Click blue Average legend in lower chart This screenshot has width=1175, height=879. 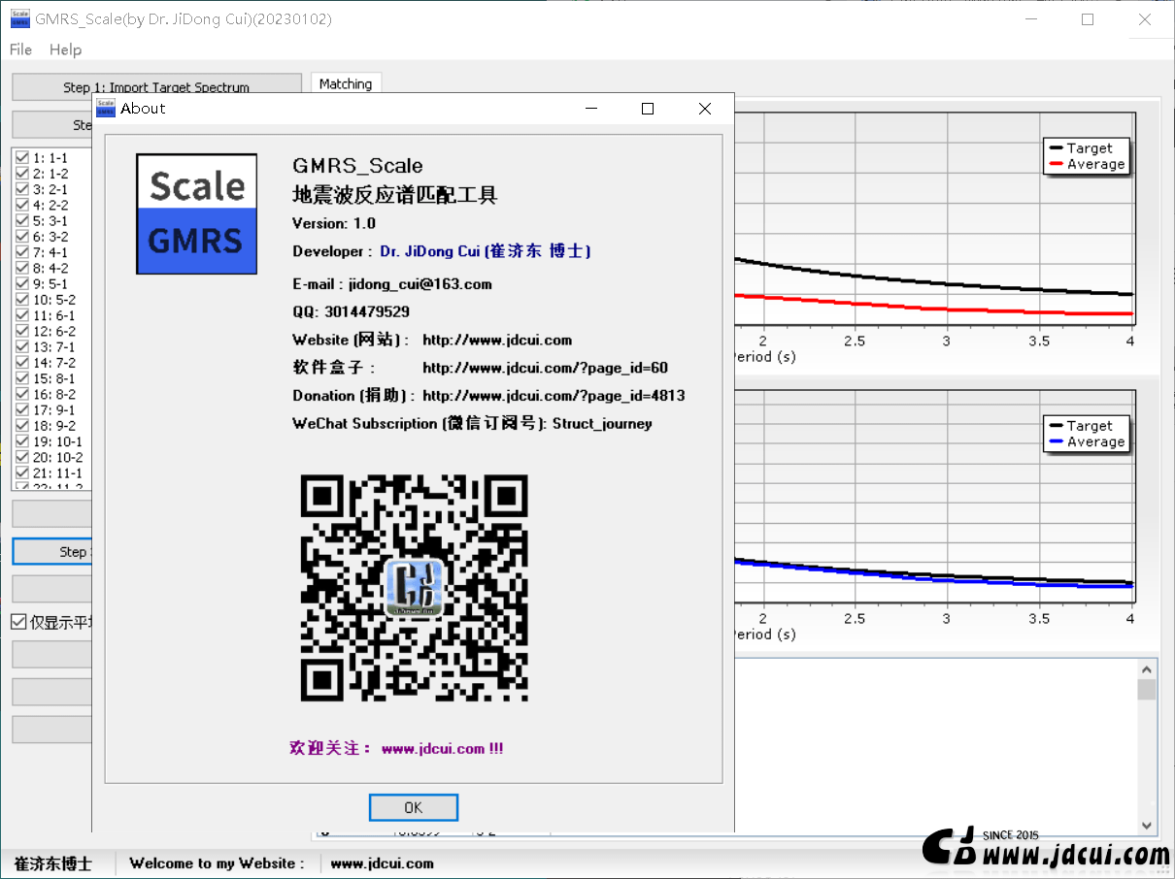(x=1085, y=441)
